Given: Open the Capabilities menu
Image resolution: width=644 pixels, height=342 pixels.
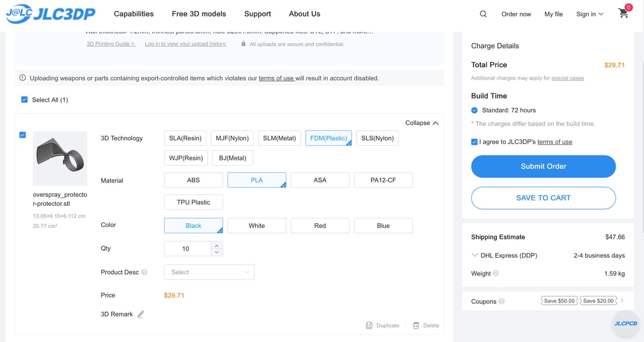Looking at the screenshot, I should coord(134,14).
